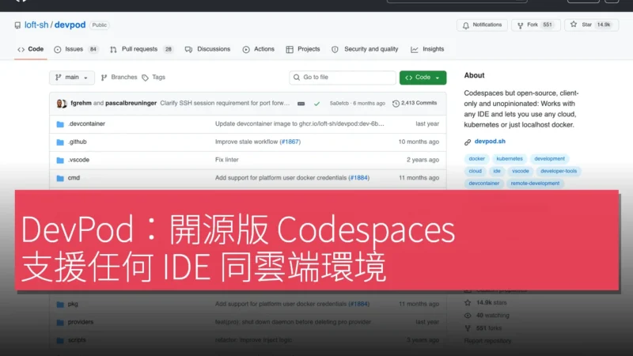Expand commit message ellipsis button
The width and height of the screenshot is (633, 356).
pos(301,104)
